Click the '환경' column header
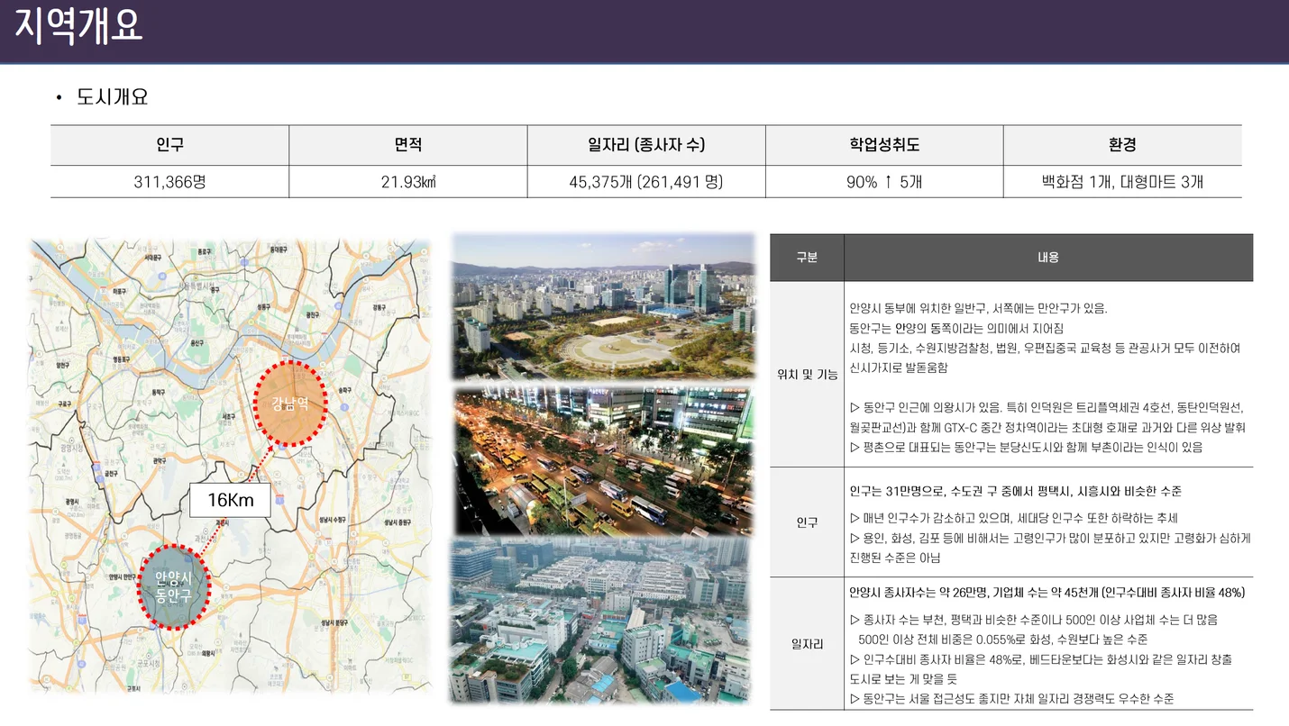 click(x=1122, y=145)
